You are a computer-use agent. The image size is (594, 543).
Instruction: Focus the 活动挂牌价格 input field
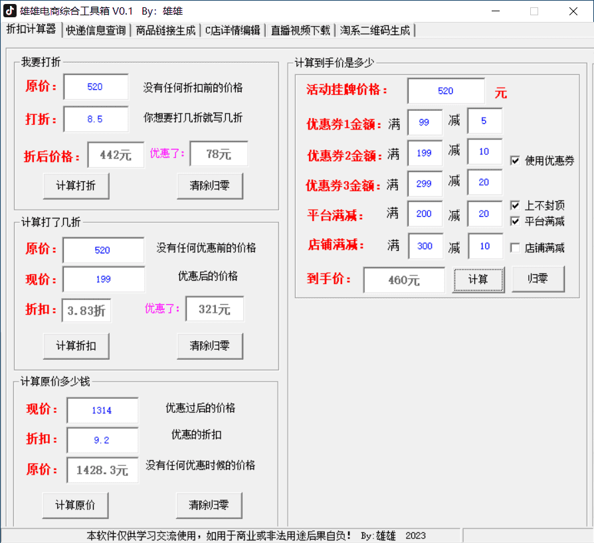tap(446, 92)
